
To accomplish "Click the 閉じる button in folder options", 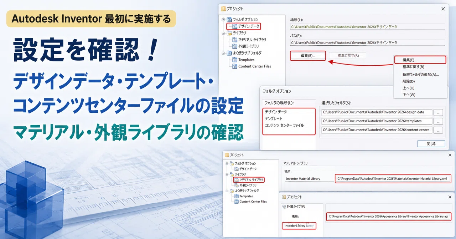I will point(431,144).
